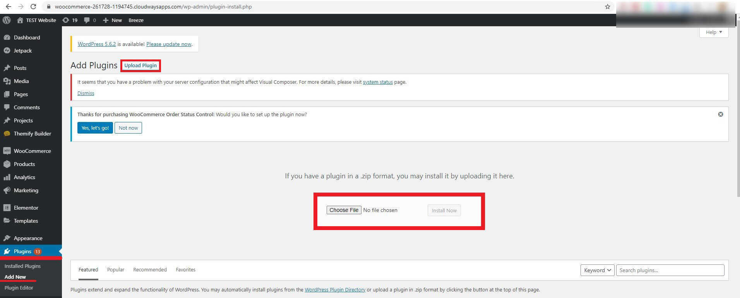The image size is (740, 298).
Task: Open Plugin Editor submenu item
Action: (x=19, y=288)
